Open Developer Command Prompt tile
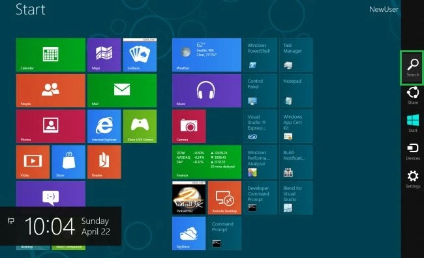 pyautogui.click(x=260, y=198)
